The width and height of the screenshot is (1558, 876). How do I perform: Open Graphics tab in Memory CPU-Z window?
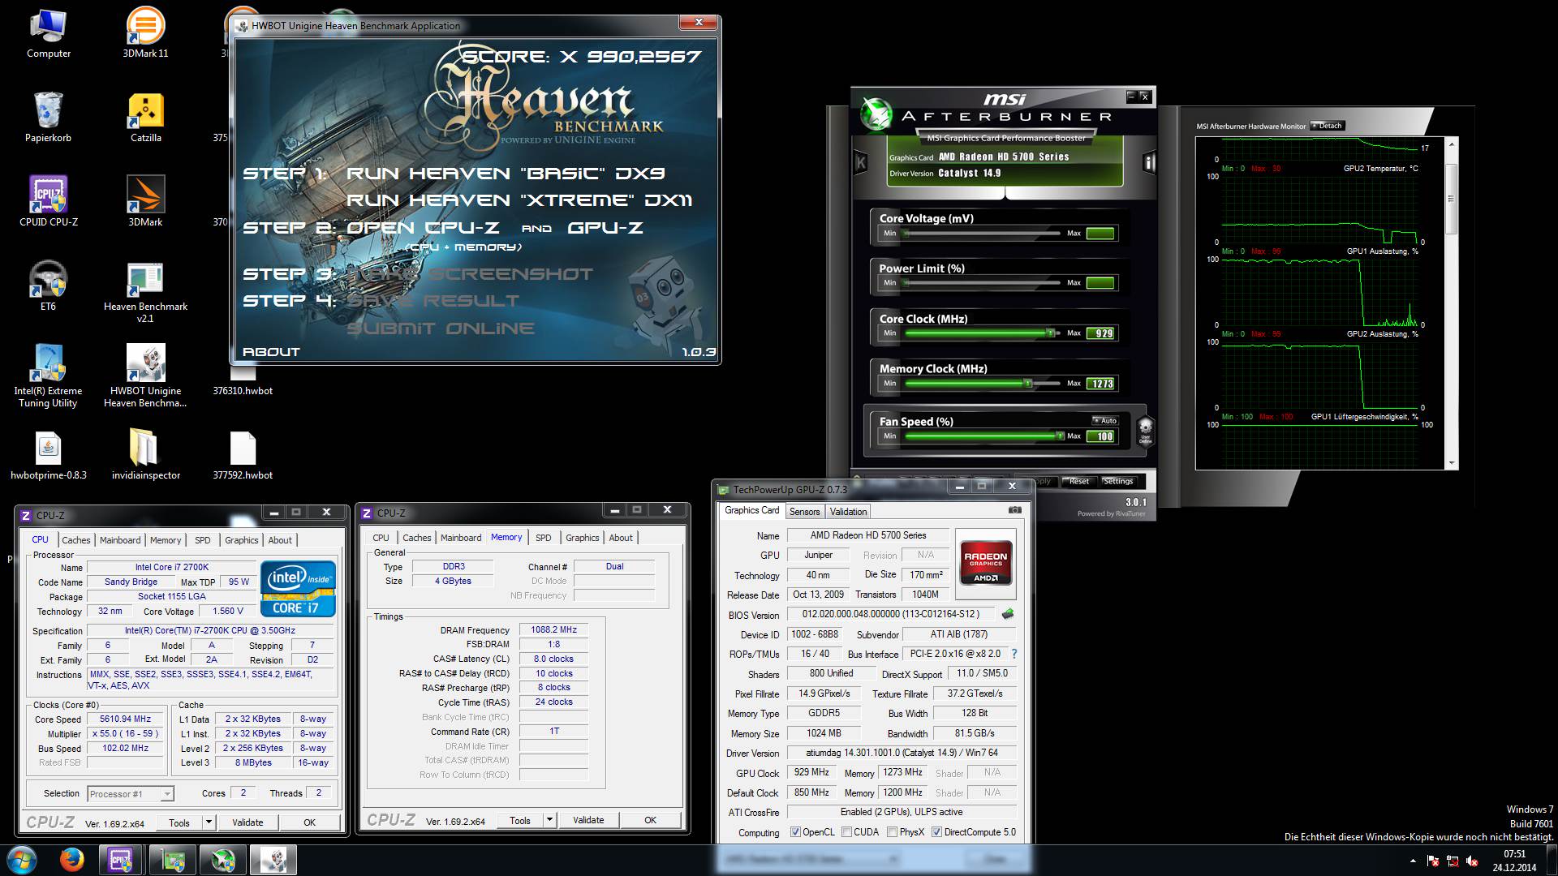tap(583, 538)
